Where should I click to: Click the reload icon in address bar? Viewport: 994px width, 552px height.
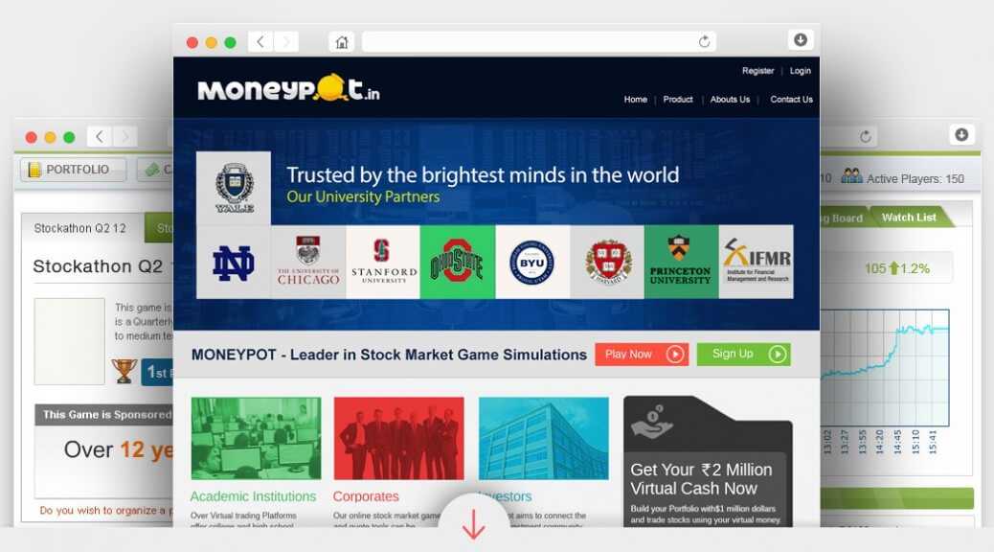point(704,42)
